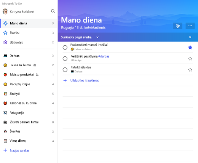The image size is (198, 163).
Task: Mark Pateikti išlaidas as done
Action: tap(65, 70)
